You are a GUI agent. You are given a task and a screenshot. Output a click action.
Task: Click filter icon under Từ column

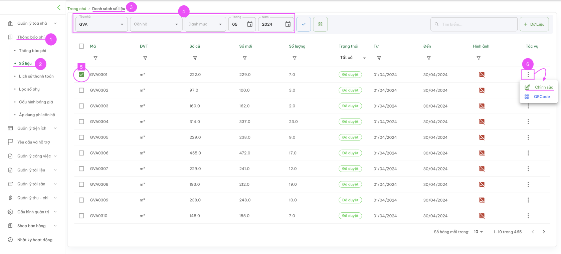point(379,58)
